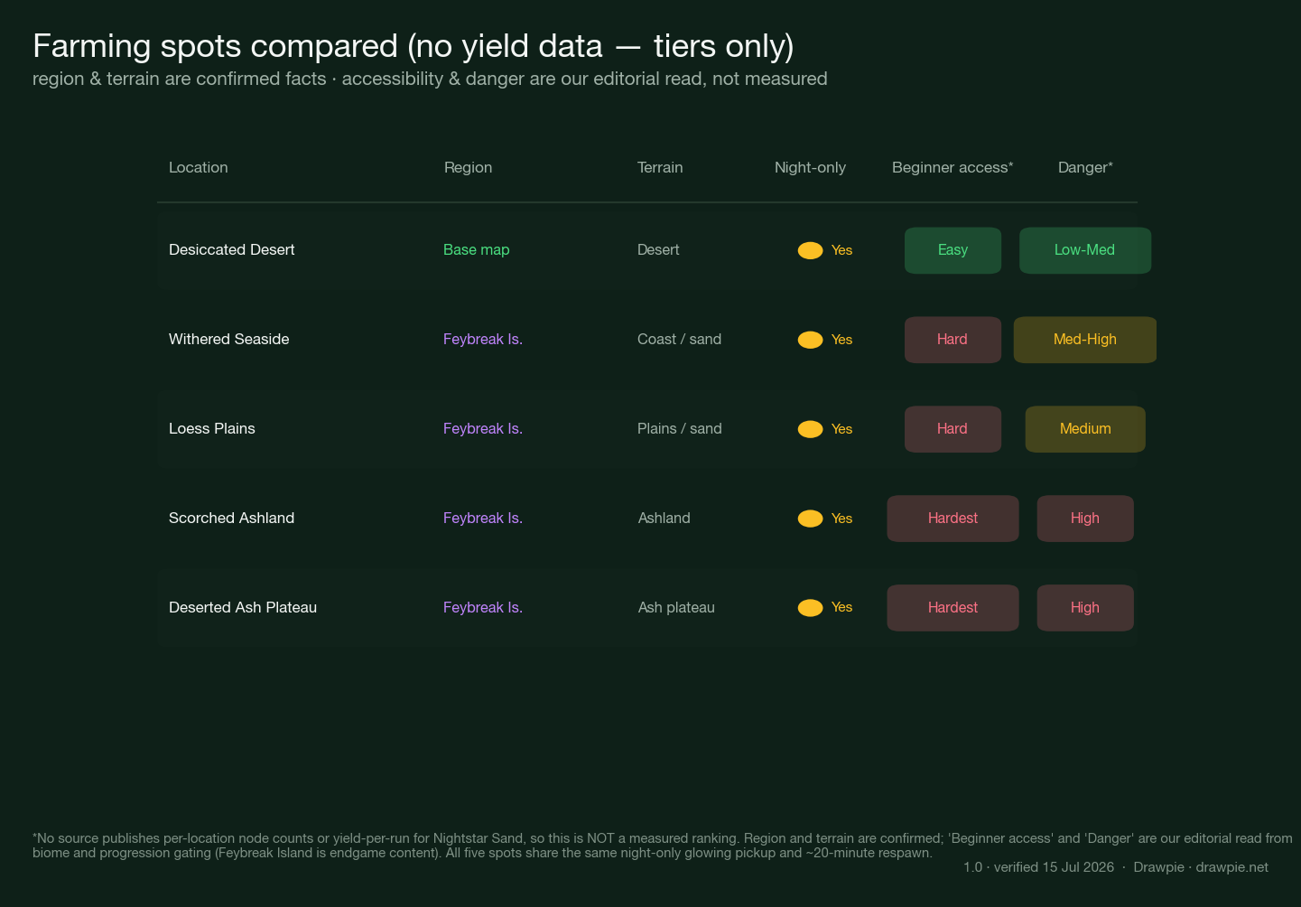This screenshot has height=907, width=1301.
Task: Click the yellow night-only dot for Deserted Ash Plateau
Action: 810,608
